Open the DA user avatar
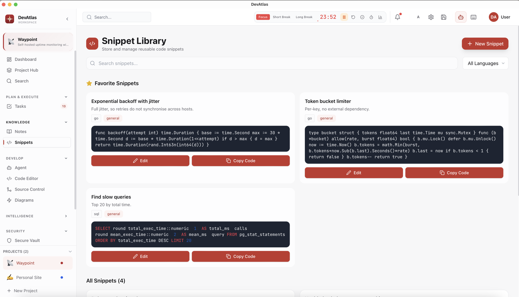The height and width of the screenshot is (297, 519). click(493, 17)
